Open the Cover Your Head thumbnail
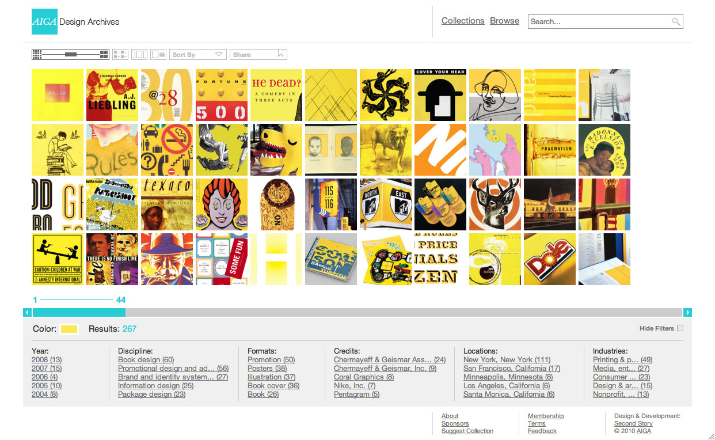Screen dimensions: 715x440 (440, 95)
